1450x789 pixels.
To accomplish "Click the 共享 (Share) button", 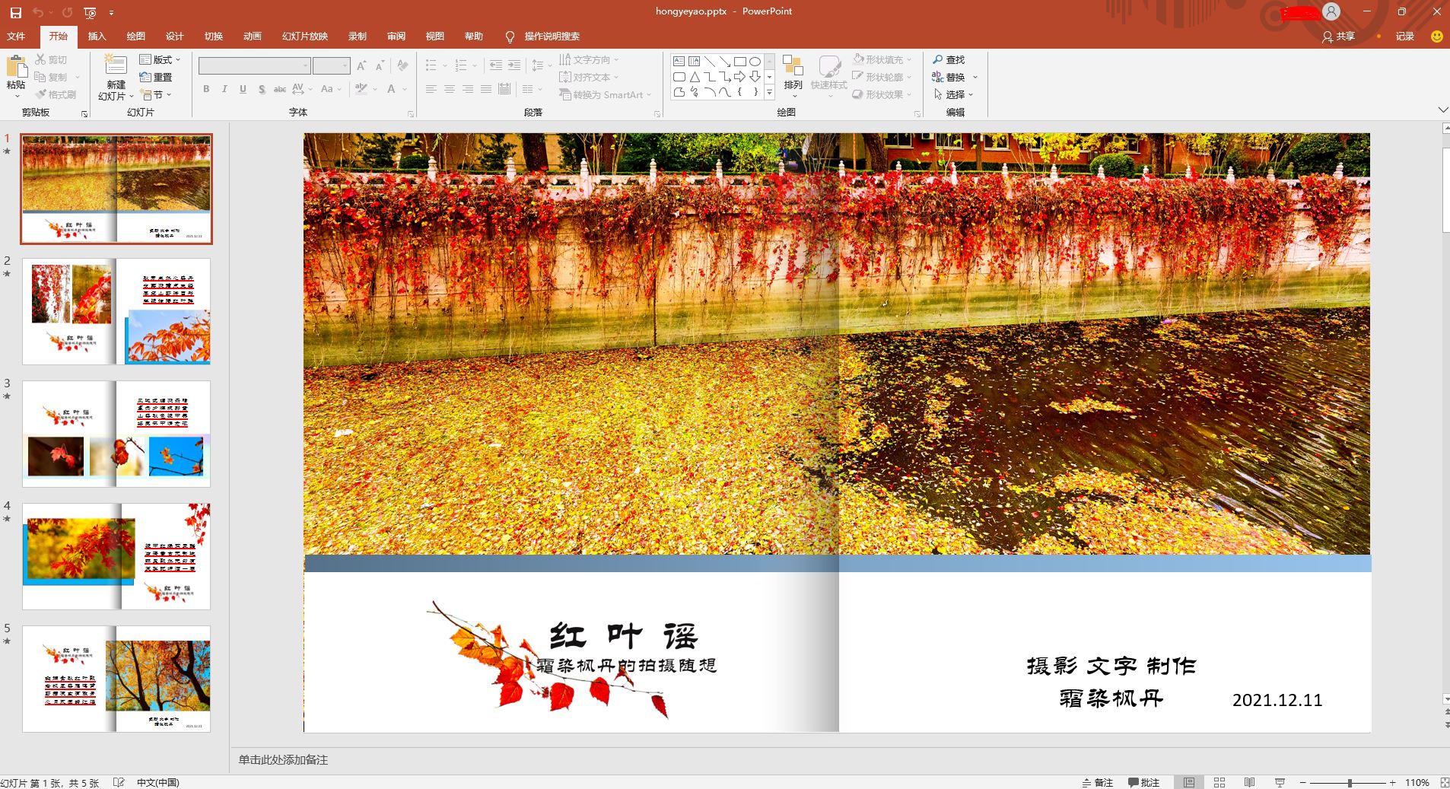I will click(x=1339, y=37).
